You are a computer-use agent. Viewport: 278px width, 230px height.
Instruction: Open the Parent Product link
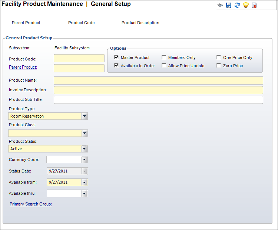[23, 67]
